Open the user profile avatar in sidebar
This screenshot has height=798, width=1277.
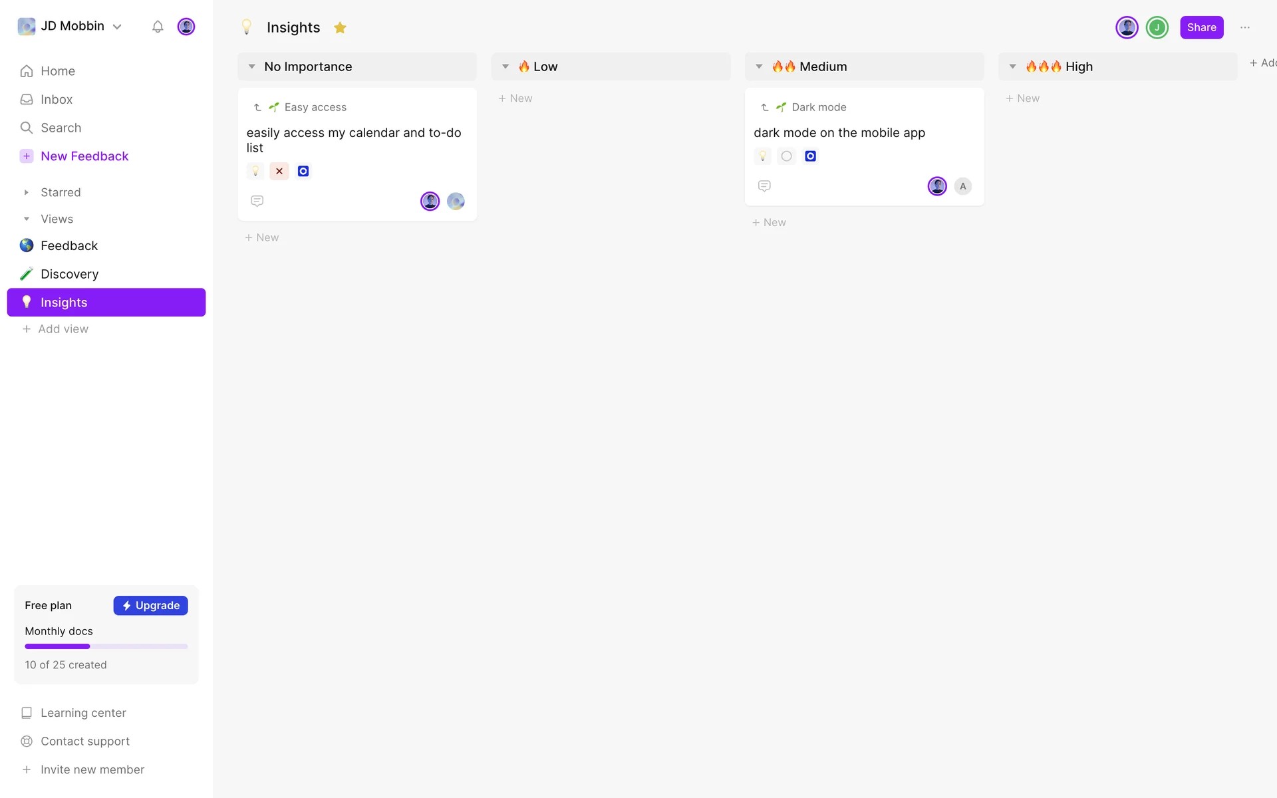pyautogui.click(x=186, y=27)
